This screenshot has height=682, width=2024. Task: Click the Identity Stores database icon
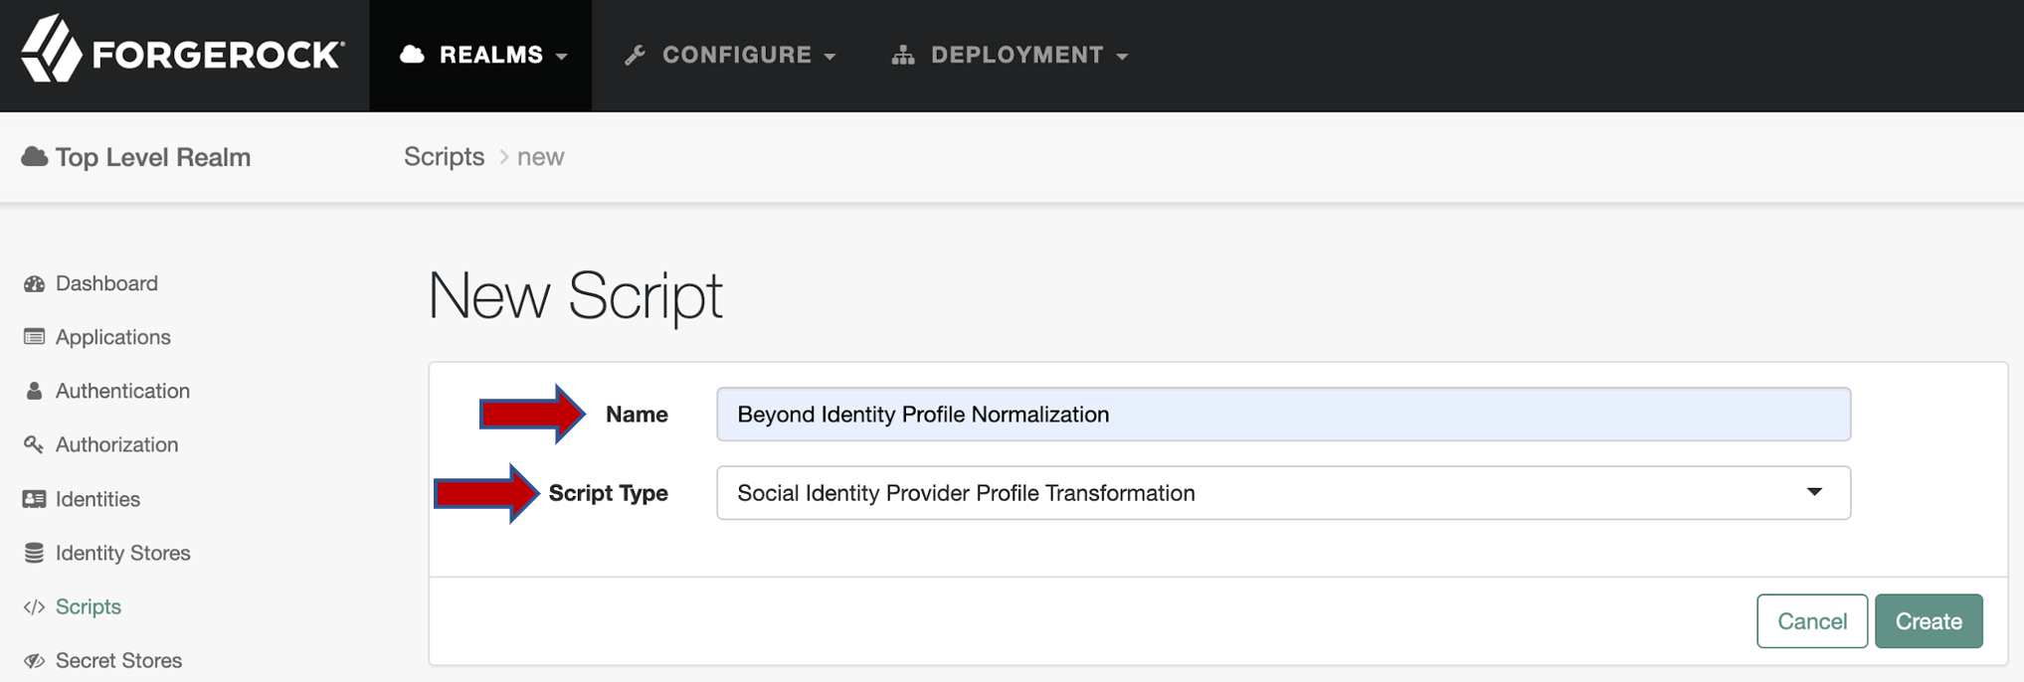[x=34, y=553]
